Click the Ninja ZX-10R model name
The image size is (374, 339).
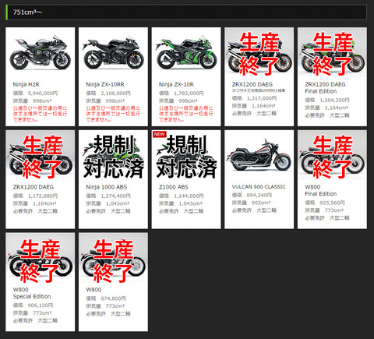176,84
